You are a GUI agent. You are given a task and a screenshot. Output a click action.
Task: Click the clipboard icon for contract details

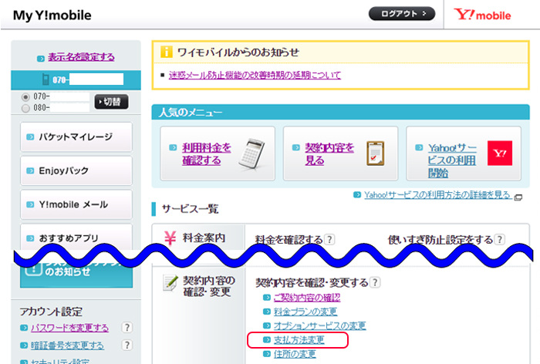374,155
